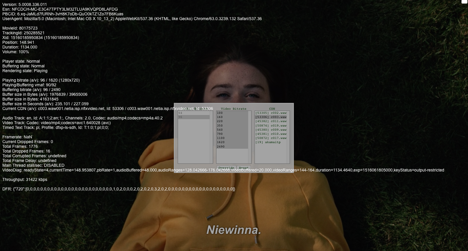The height and width of the screenshot is (251, 468).
Task: Click the audio bitrate list scrollbar
Action: 211,137
